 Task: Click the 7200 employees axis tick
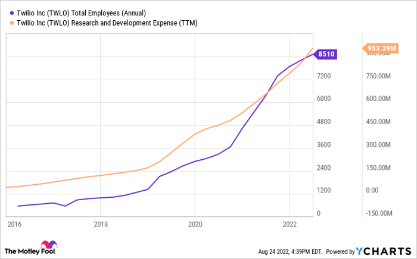coord(323,76)
